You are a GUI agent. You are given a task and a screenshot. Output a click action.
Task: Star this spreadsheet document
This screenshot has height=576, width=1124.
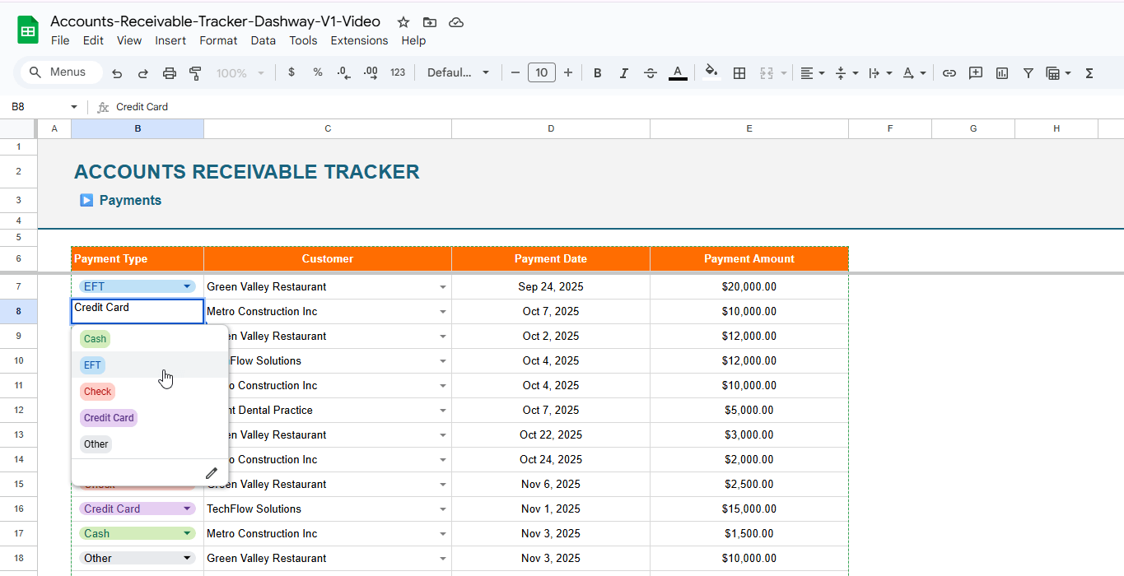click(403, 22)
